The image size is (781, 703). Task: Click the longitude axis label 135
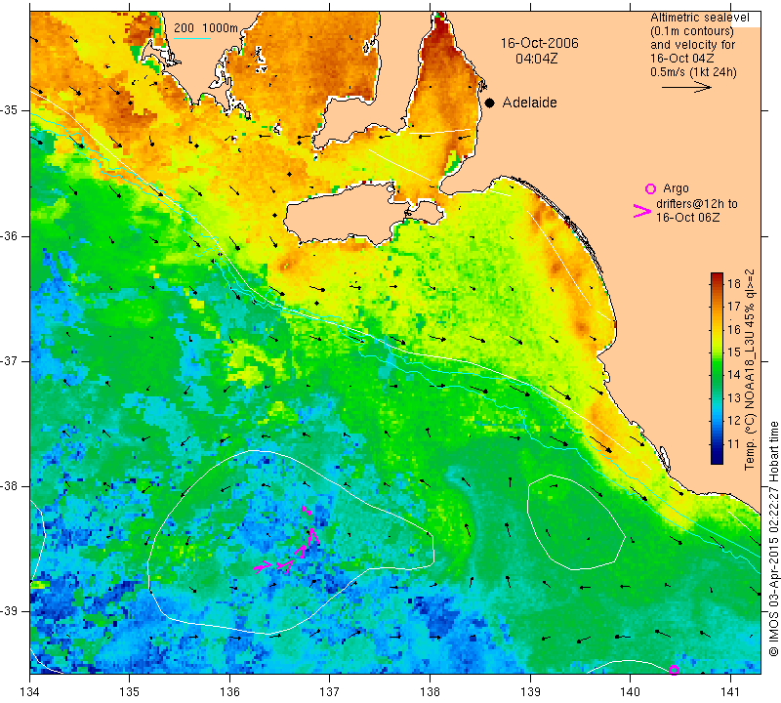(x=130, y=692)
